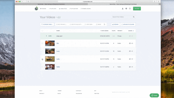Sort by the Name column header
The height and width of the screenshot is (98, 174).
[x=58, y=31]
